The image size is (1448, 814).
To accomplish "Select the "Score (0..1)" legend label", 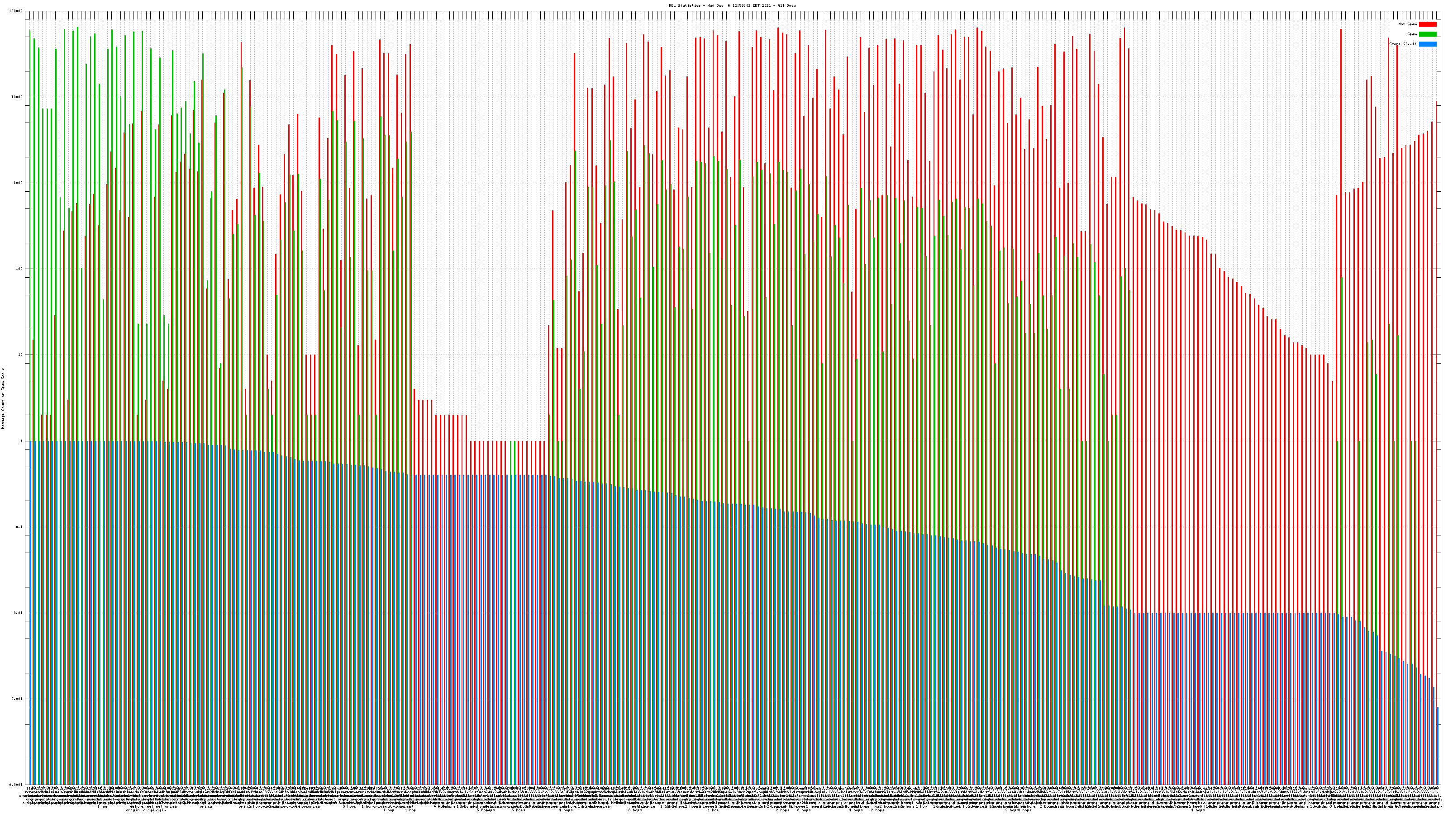I will pyautogui.click(x=1402, y=44).
